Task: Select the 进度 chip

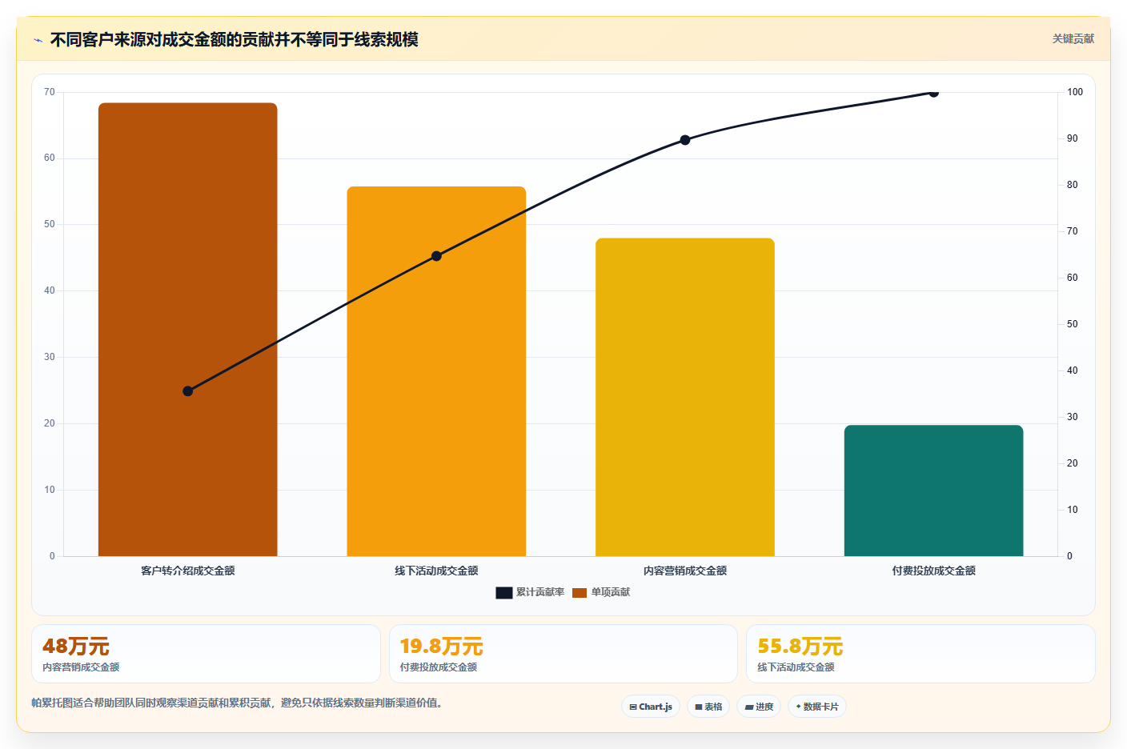Action: 759,707
